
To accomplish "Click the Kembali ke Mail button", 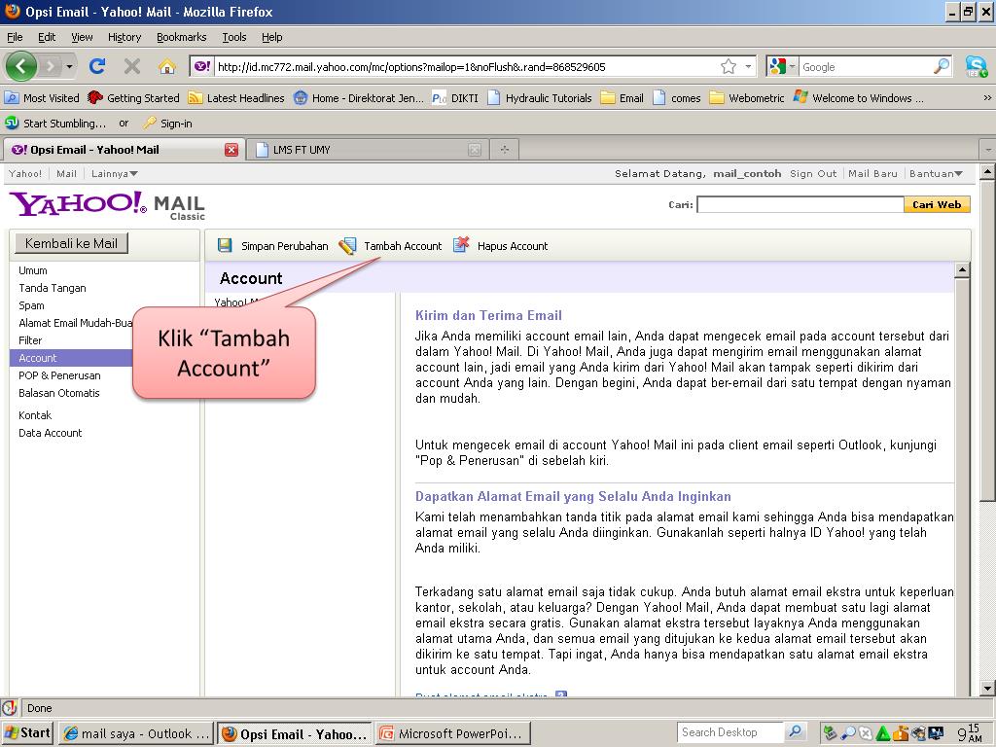I will (71, 243).
